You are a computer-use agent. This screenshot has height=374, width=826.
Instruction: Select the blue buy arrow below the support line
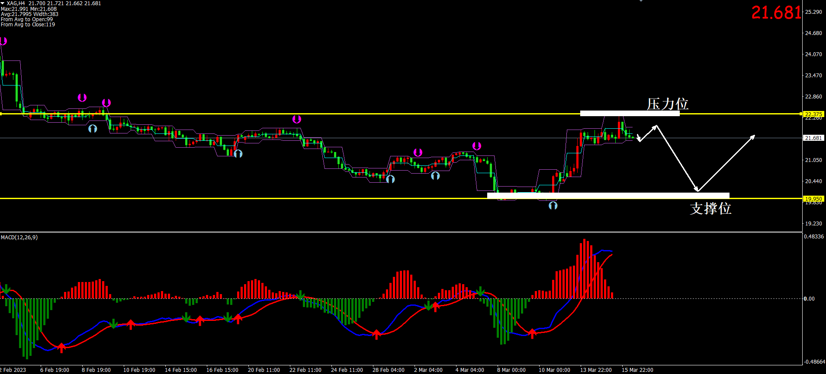pos(553,206)
